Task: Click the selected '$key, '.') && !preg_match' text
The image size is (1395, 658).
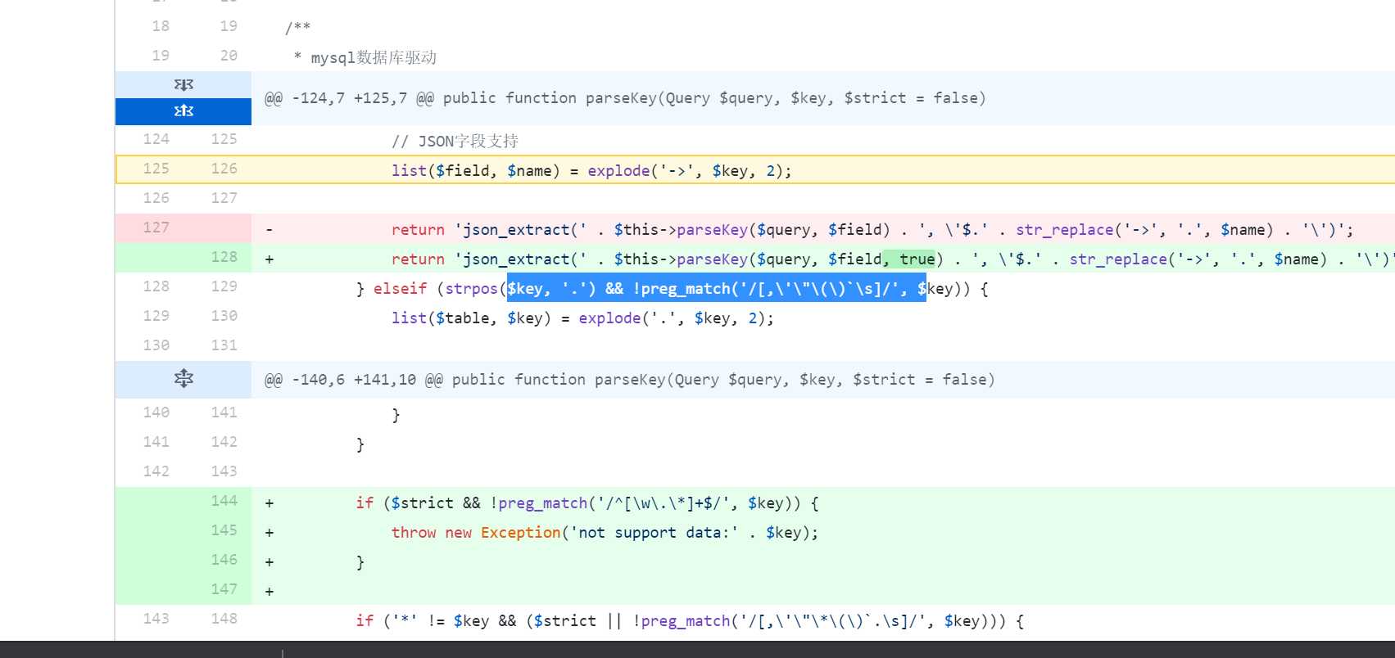Action: click(x=717, y=288)
